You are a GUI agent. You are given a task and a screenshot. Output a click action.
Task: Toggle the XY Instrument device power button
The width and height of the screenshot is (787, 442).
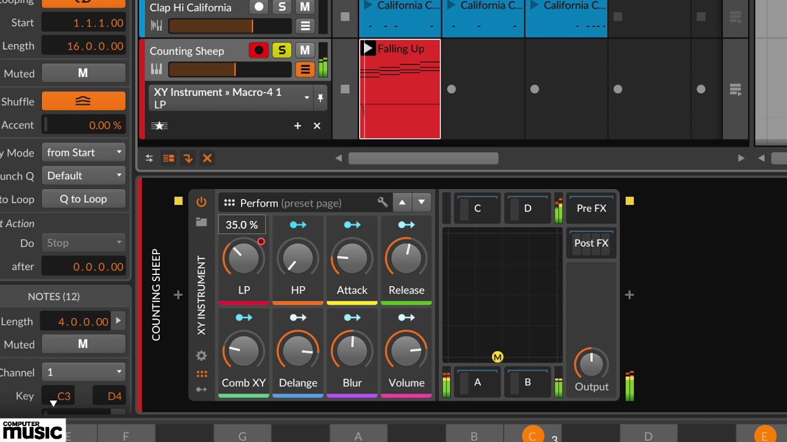coord(201,202)
